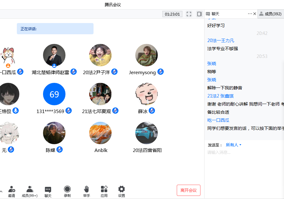
Task: Click the 离开会议 leave meeting button
Action: [188, 190]
